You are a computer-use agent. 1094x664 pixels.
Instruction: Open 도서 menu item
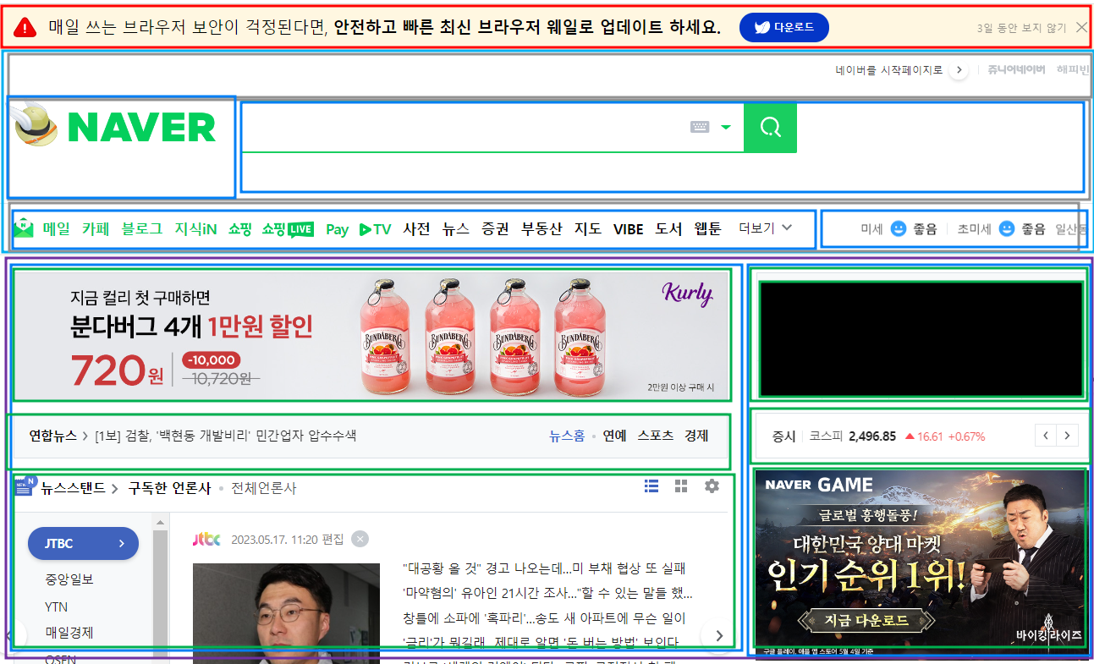pos(668,228)
